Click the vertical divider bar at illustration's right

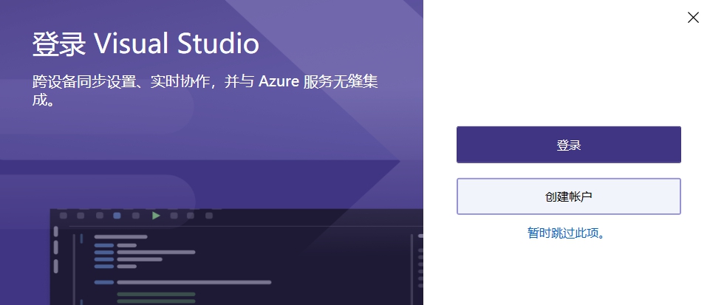point(411,270)
